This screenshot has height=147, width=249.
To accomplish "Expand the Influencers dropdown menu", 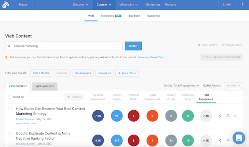I will (x=129, y=5).
